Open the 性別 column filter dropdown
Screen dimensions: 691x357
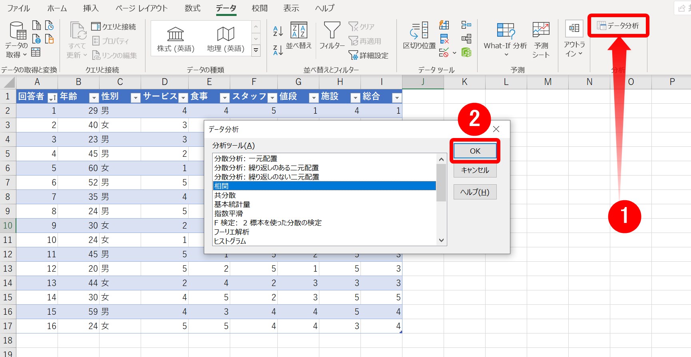[135, 98]
